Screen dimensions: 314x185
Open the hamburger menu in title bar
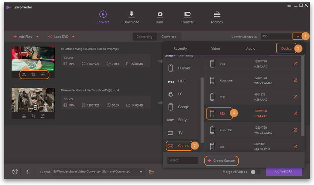pyautogui.click(x=289, y=5)
